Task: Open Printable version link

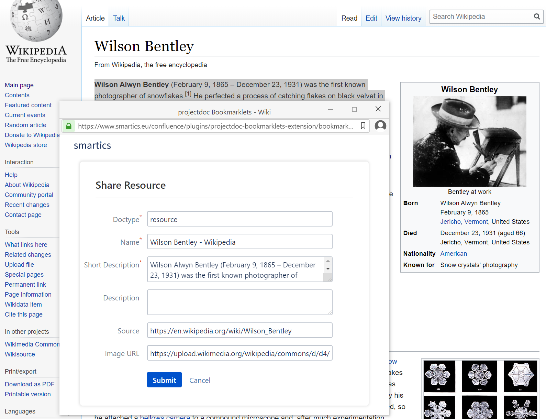Action: [28, 394]
